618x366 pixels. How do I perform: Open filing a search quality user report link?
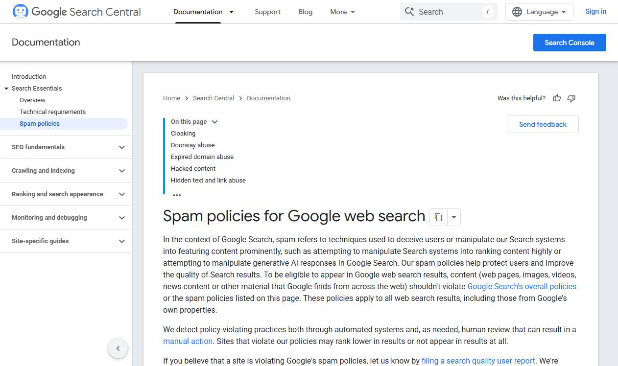(478, 361)
